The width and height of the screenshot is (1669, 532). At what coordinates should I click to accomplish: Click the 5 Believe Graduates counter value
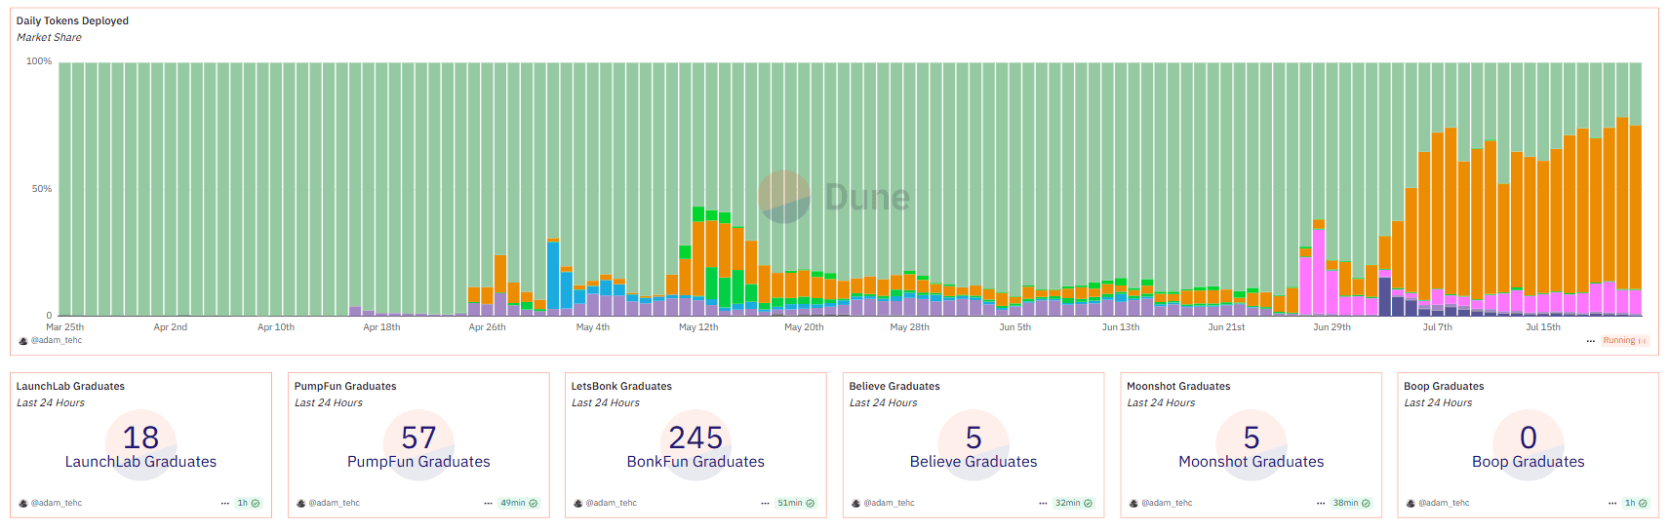point(974,437)
